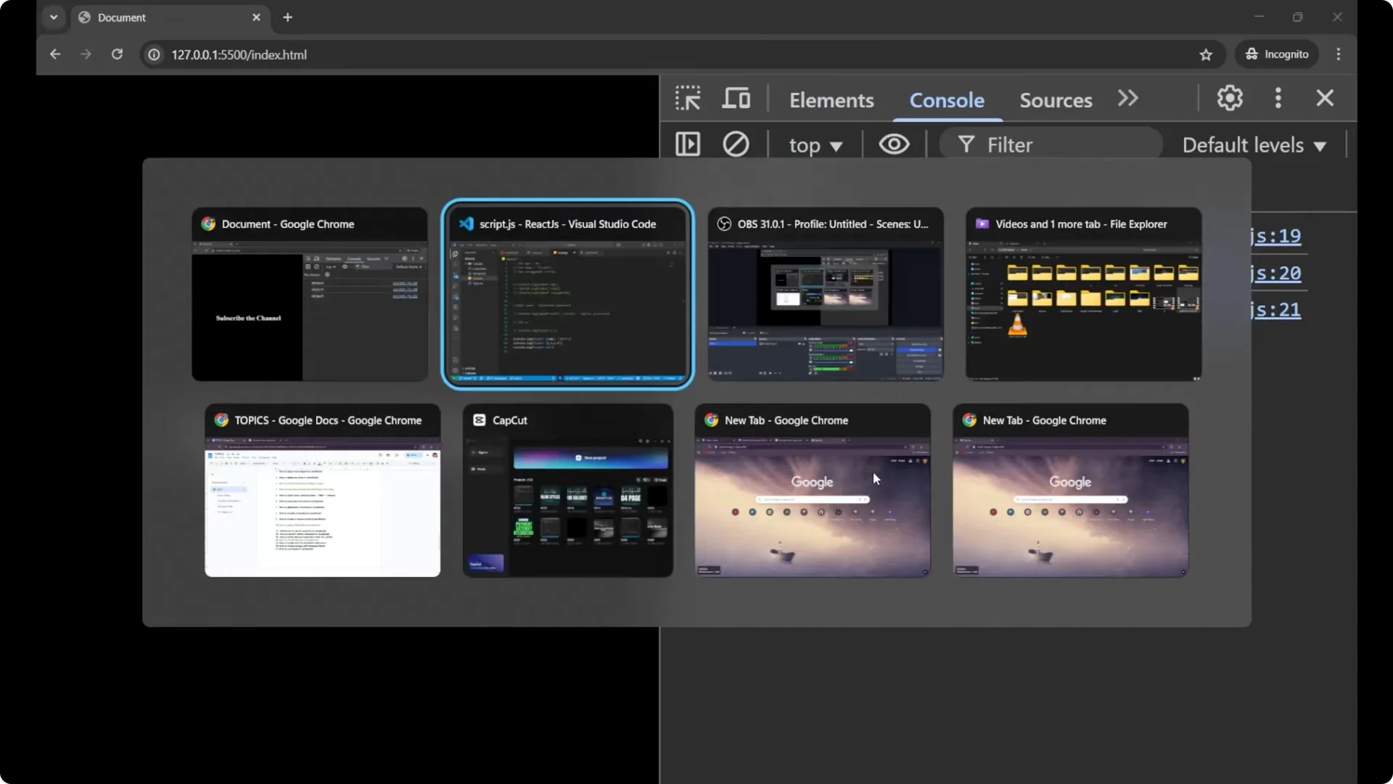Expand more DevTools tabs chevron
Image resolution: width=1393 pixels, height=784 pixels.
[1127, 99]
